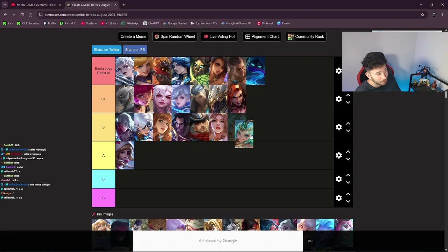Screen dimensions: 448x252
Task: Click the magenta C tier label
Action: point(103,198)
